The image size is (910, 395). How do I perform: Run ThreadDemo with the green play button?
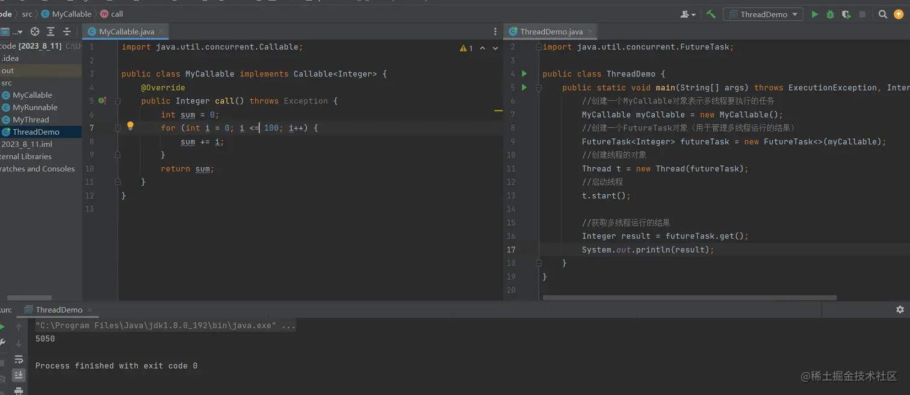point(814,14)
